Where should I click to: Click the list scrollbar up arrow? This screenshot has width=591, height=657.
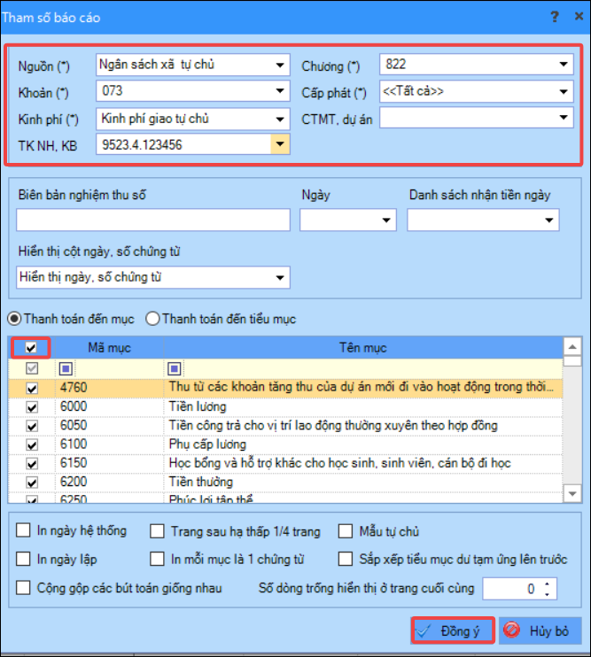coord(572,346)
